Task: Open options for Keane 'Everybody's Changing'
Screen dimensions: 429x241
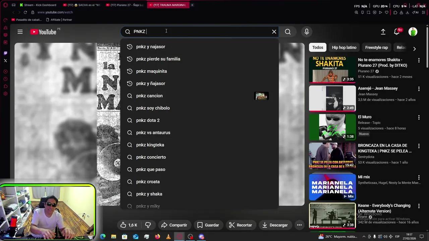Action: point(419,206)
